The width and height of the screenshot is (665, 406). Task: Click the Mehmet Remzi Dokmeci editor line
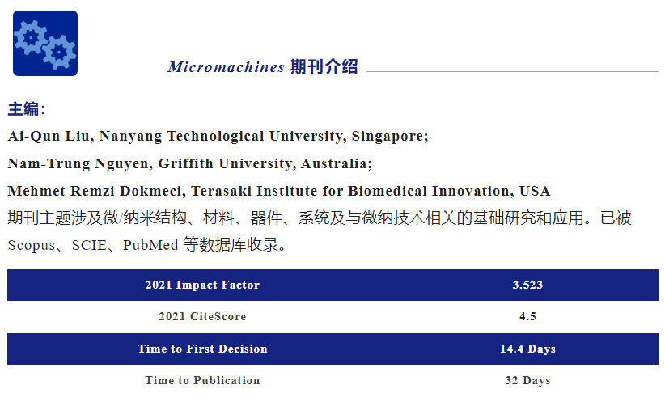click(279, 191)
